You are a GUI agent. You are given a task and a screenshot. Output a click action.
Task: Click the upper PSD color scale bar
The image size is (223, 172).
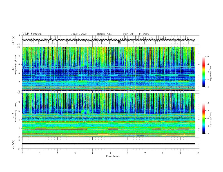(204, 72)
